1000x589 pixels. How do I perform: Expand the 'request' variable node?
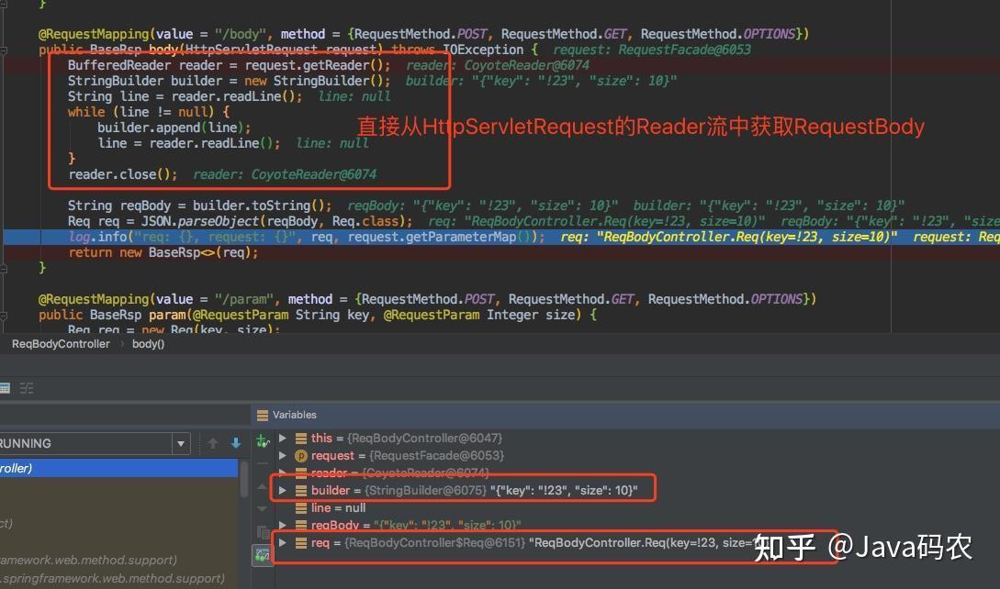[x=283, y=455]
